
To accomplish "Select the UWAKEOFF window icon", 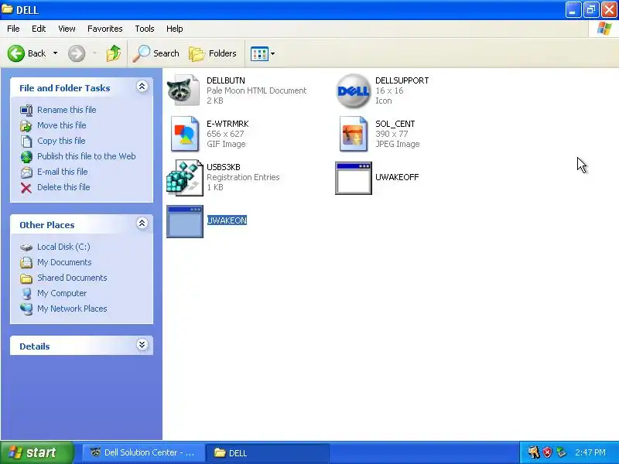I will [354, 178].
